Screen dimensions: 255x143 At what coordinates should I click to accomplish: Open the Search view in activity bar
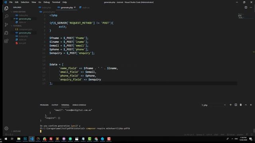click(x=6, y=16)
